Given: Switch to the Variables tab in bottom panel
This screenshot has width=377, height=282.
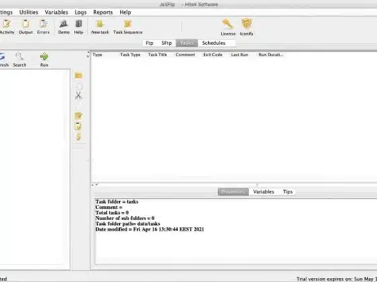Looking at the screenshot, I should pos(263,192).
